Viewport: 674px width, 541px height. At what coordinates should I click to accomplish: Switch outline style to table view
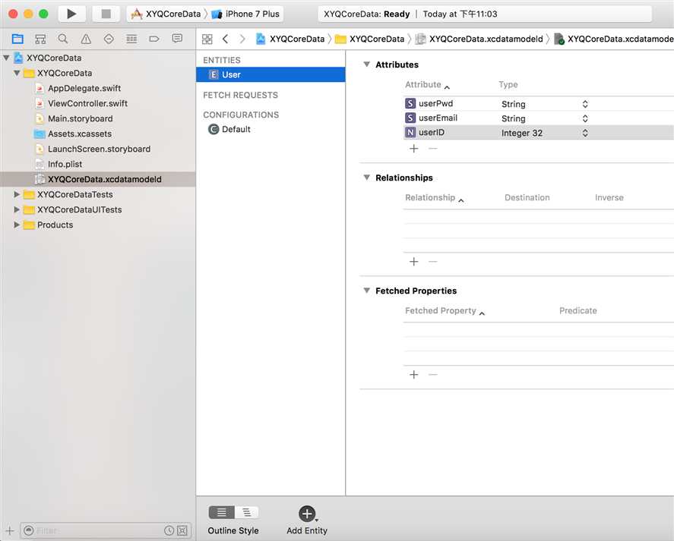pos(221,512)
